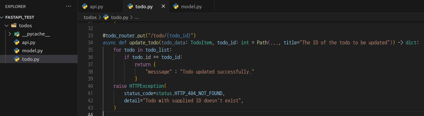Click the Python icon on model.py tab
The height and width of the screenshot is (116, 424).
point(176,6)
